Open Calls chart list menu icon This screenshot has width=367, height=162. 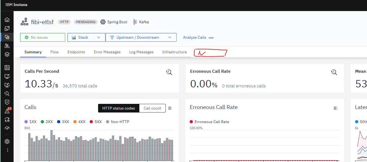tap(170, 108)
